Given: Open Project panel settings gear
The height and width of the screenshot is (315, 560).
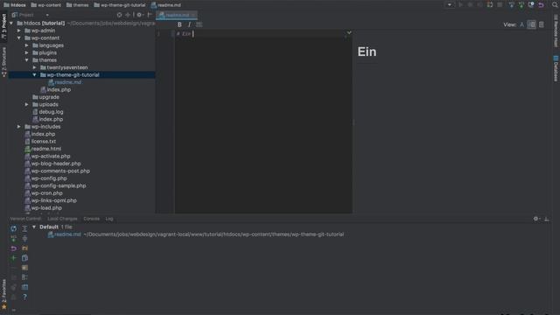Looking at the screenshot, I should click(x=139, y=15).
